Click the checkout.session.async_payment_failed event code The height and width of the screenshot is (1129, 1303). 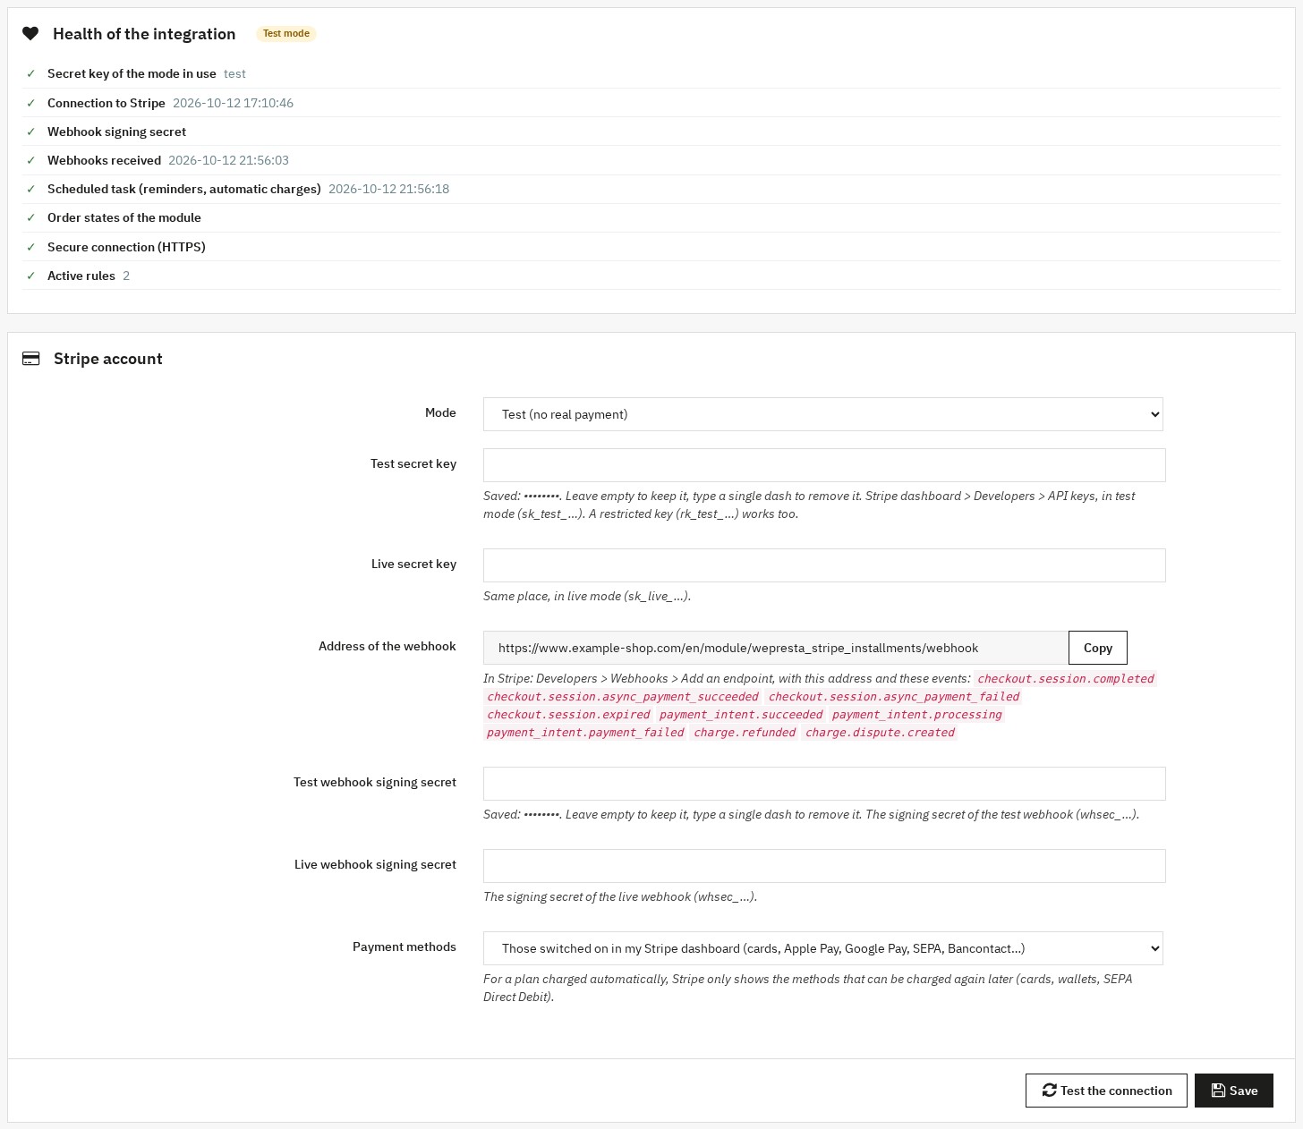(894, 697)
